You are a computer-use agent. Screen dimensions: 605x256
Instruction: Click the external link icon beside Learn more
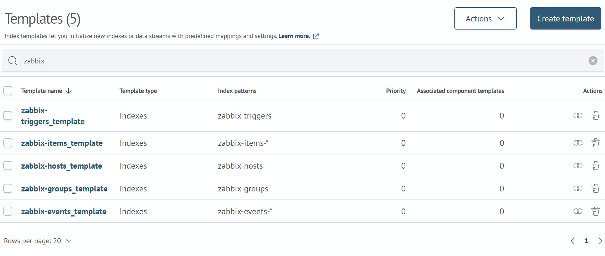316,36
